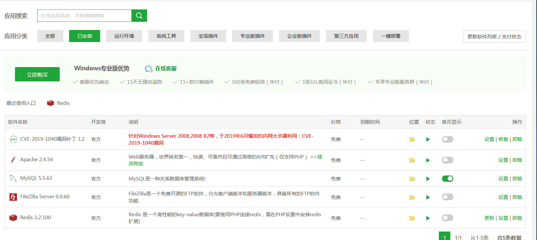
Task: Open 设置 for MySQL 5.5.62
Action: coord(503,179)
